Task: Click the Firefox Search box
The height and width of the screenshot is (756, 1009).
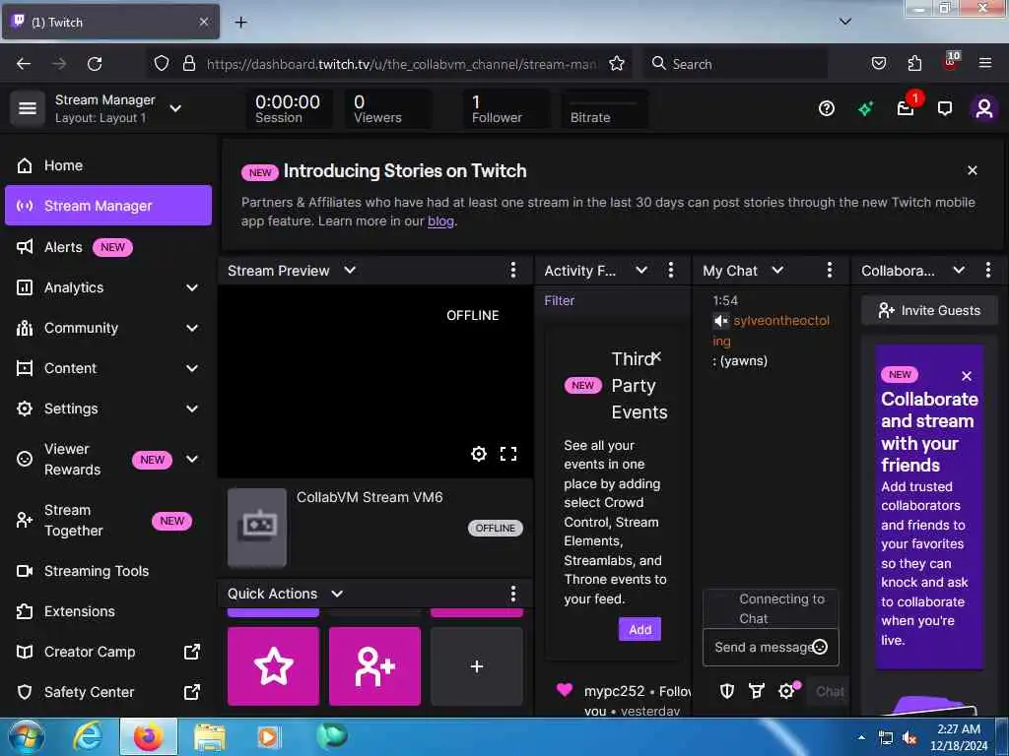Action: [735, 64]
